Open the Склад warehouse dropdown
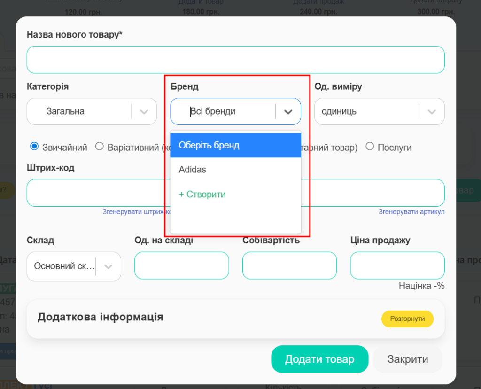This screenshot has width=481, height=389. coord(63,266)
